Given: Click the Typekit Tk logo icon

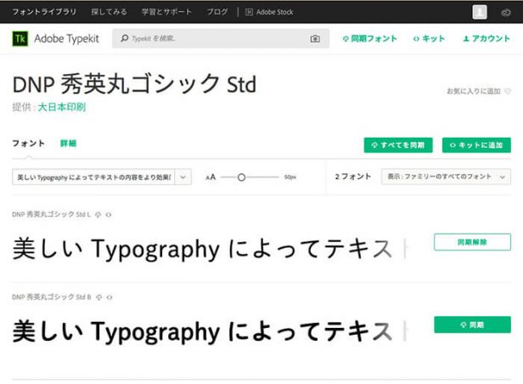Looking at the screenshot, I should pos(20,39).
